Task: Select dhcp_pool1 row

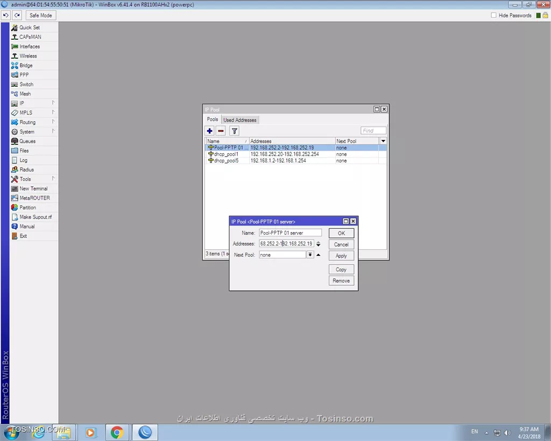Action: (x=295, y=154)
